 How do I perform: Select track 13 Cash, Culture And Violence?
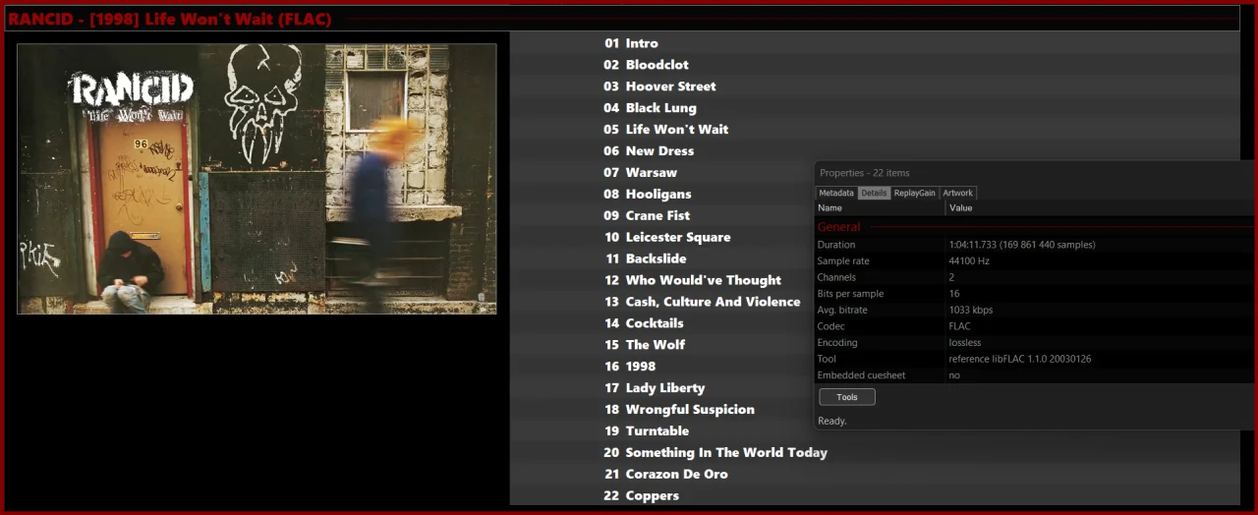(x=661, y=303)
